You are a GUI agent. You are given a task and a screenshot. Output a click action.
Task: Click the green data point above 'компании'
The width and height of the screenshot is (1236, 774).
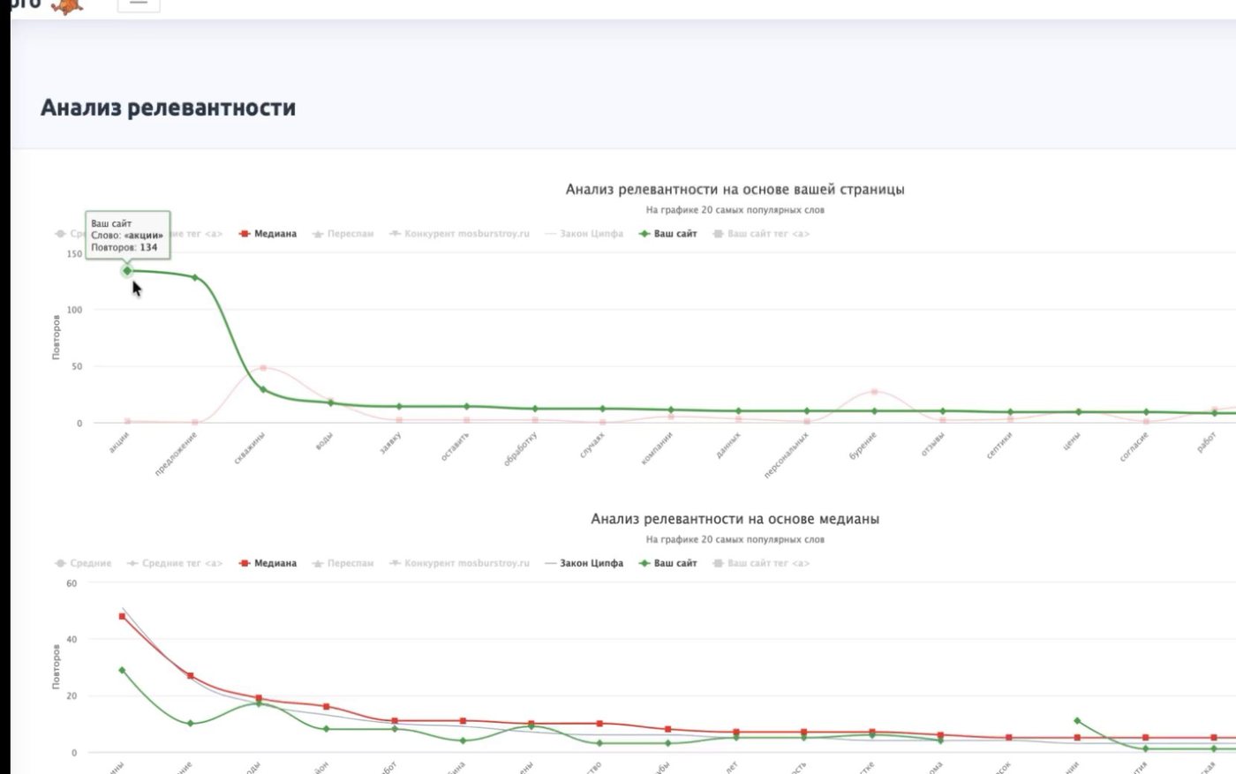(671, 410)
